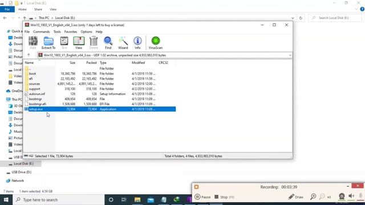Open the Windows Start menu

point(6,200)
